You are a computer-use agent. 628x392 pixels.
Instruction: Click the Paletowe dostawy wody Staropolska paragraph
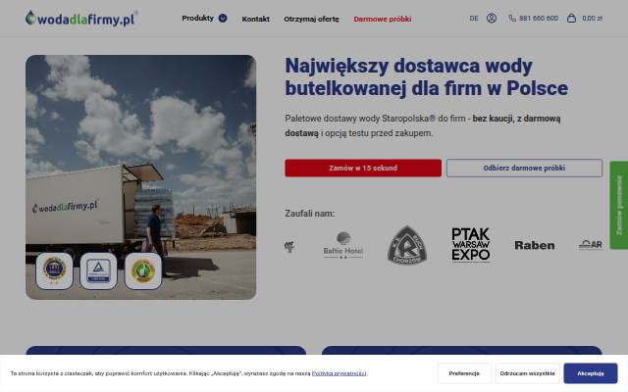tap(423, 125)
